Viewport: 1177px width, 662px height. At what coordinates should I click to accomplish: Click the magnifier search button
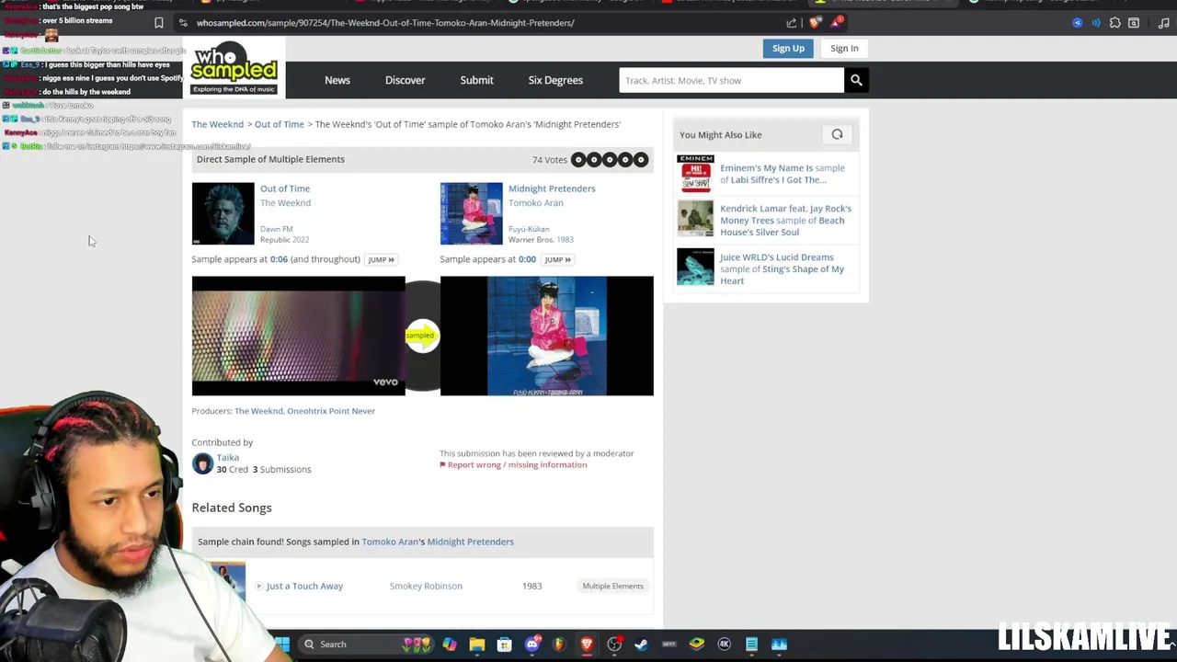pyautogui.click(x=856, y=80)
